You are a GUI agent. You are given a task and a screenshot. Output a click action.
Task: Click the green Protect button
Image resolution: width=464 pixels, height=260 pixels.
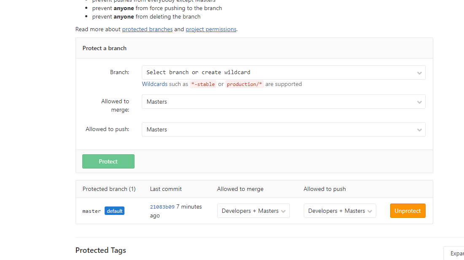[108, 161]
